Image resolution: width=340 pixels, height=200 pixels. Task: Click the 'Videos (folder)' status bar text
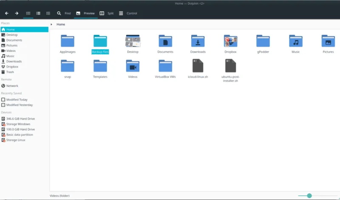59,196
